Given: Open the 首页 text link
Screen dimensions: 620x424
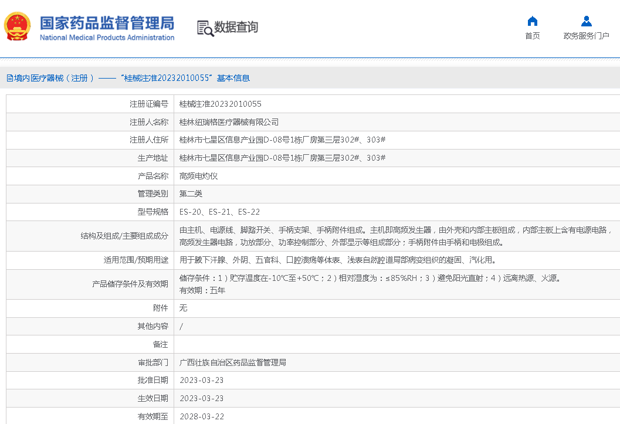Looking at the screenshot, I should pos(532,36).
